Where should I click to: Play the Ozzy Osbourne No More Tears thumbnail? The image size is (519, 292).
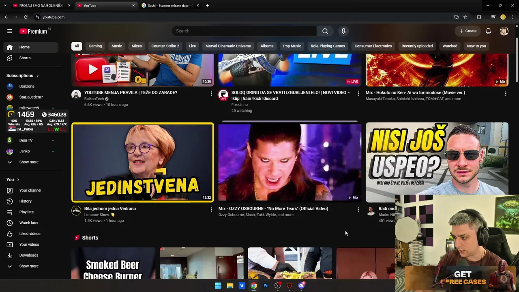click(290, 162)
